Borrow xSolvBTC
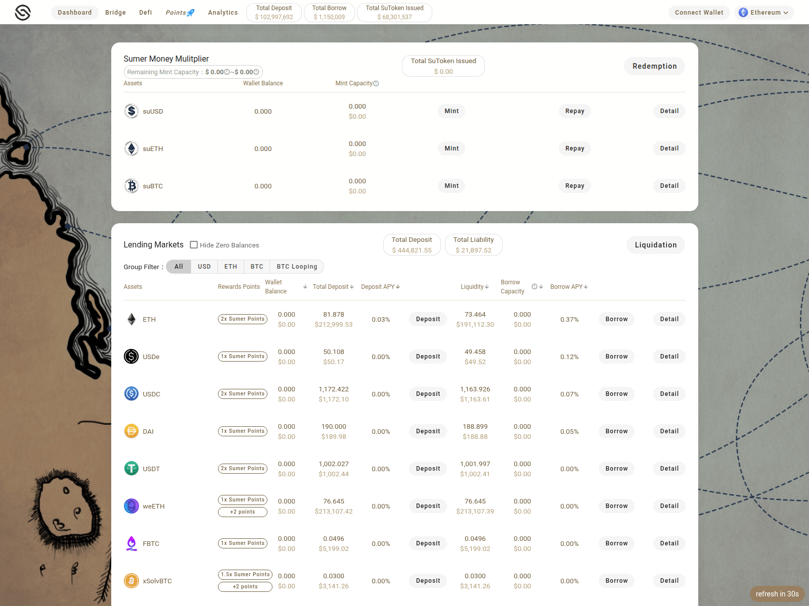809x606 pixels. pyautogui.click(x=617, y=581)
